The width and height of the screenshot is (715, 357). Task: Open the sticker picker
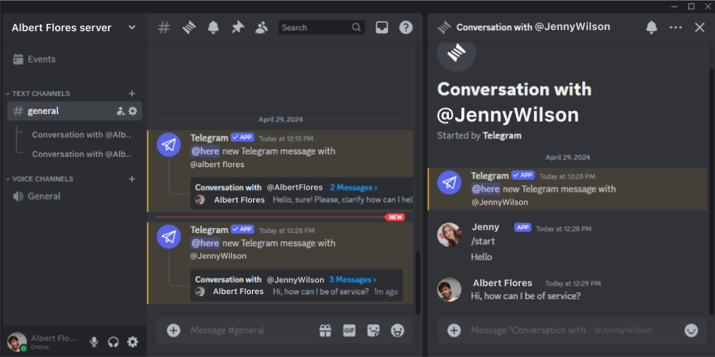373,330
